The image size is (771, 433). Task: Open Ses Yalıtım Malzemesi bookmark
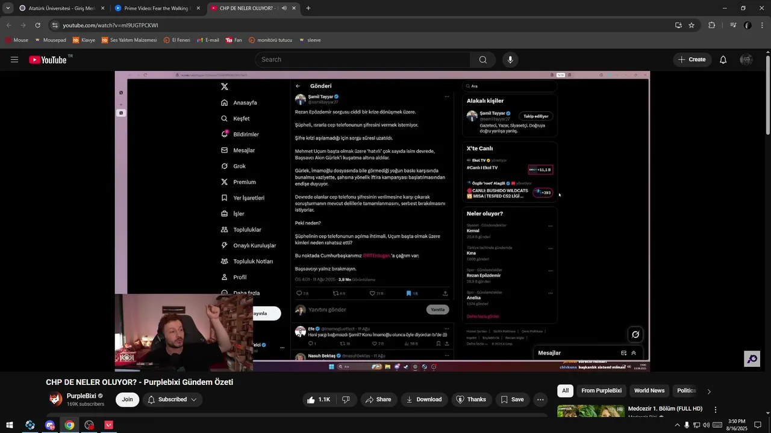pos(129,40)
